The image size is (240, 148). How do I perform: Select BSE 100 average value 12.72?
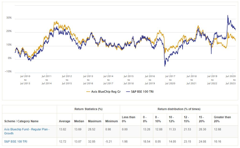tap(63, 141)
